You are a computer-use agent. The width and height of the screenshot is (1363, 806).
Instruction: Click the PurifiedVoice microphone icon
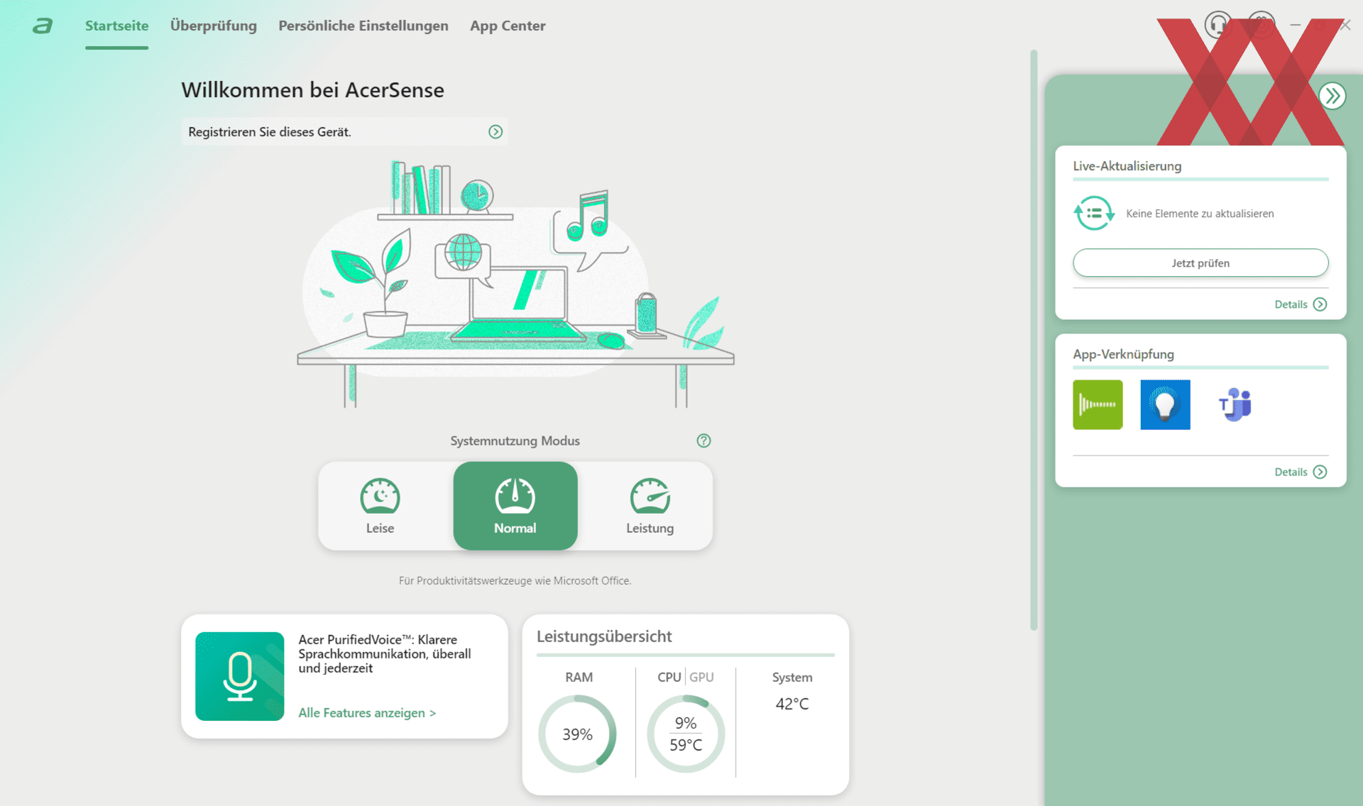click(x=240, y=676)
